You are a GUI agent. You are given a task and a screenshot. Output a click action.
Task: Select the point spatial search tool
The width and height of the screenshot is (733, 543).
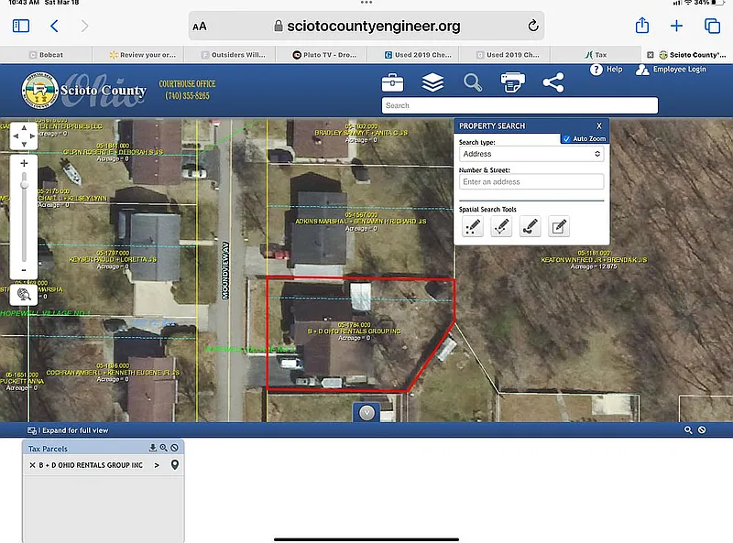click(473, 227)
